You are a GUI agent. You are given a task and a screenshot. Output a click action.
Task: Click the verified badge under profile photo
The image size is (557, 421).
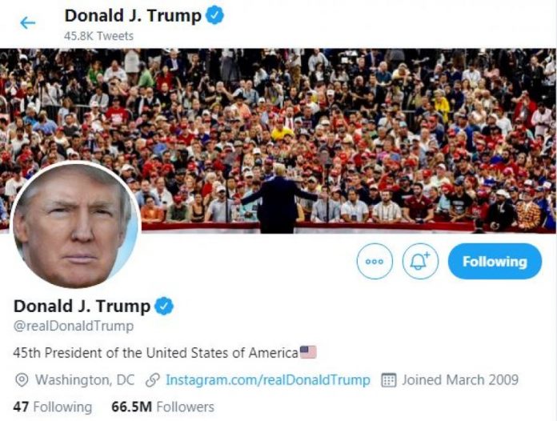(164, 306)
